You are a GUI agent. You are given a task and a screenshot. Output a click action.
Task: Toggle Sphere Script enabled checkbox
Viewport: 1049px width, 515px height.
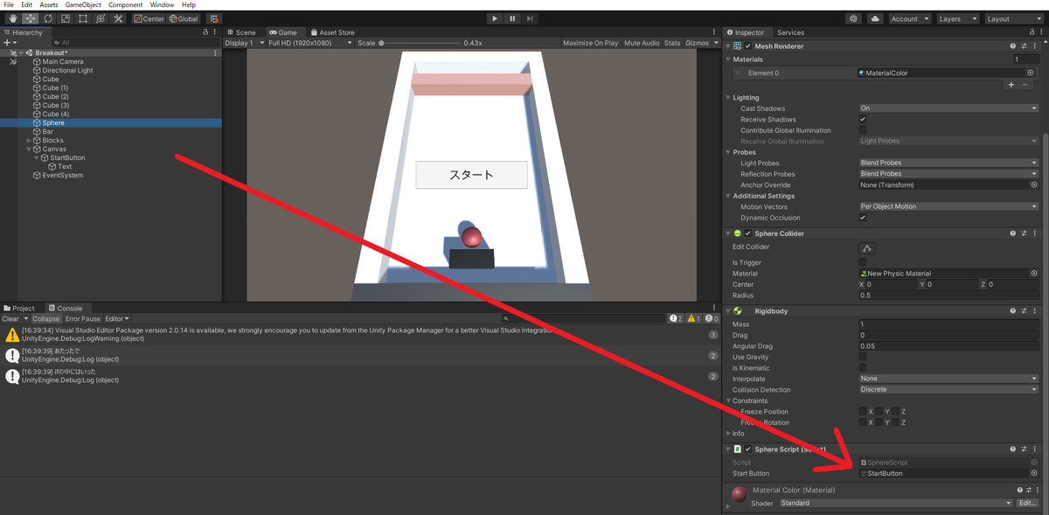click(748, 449)
